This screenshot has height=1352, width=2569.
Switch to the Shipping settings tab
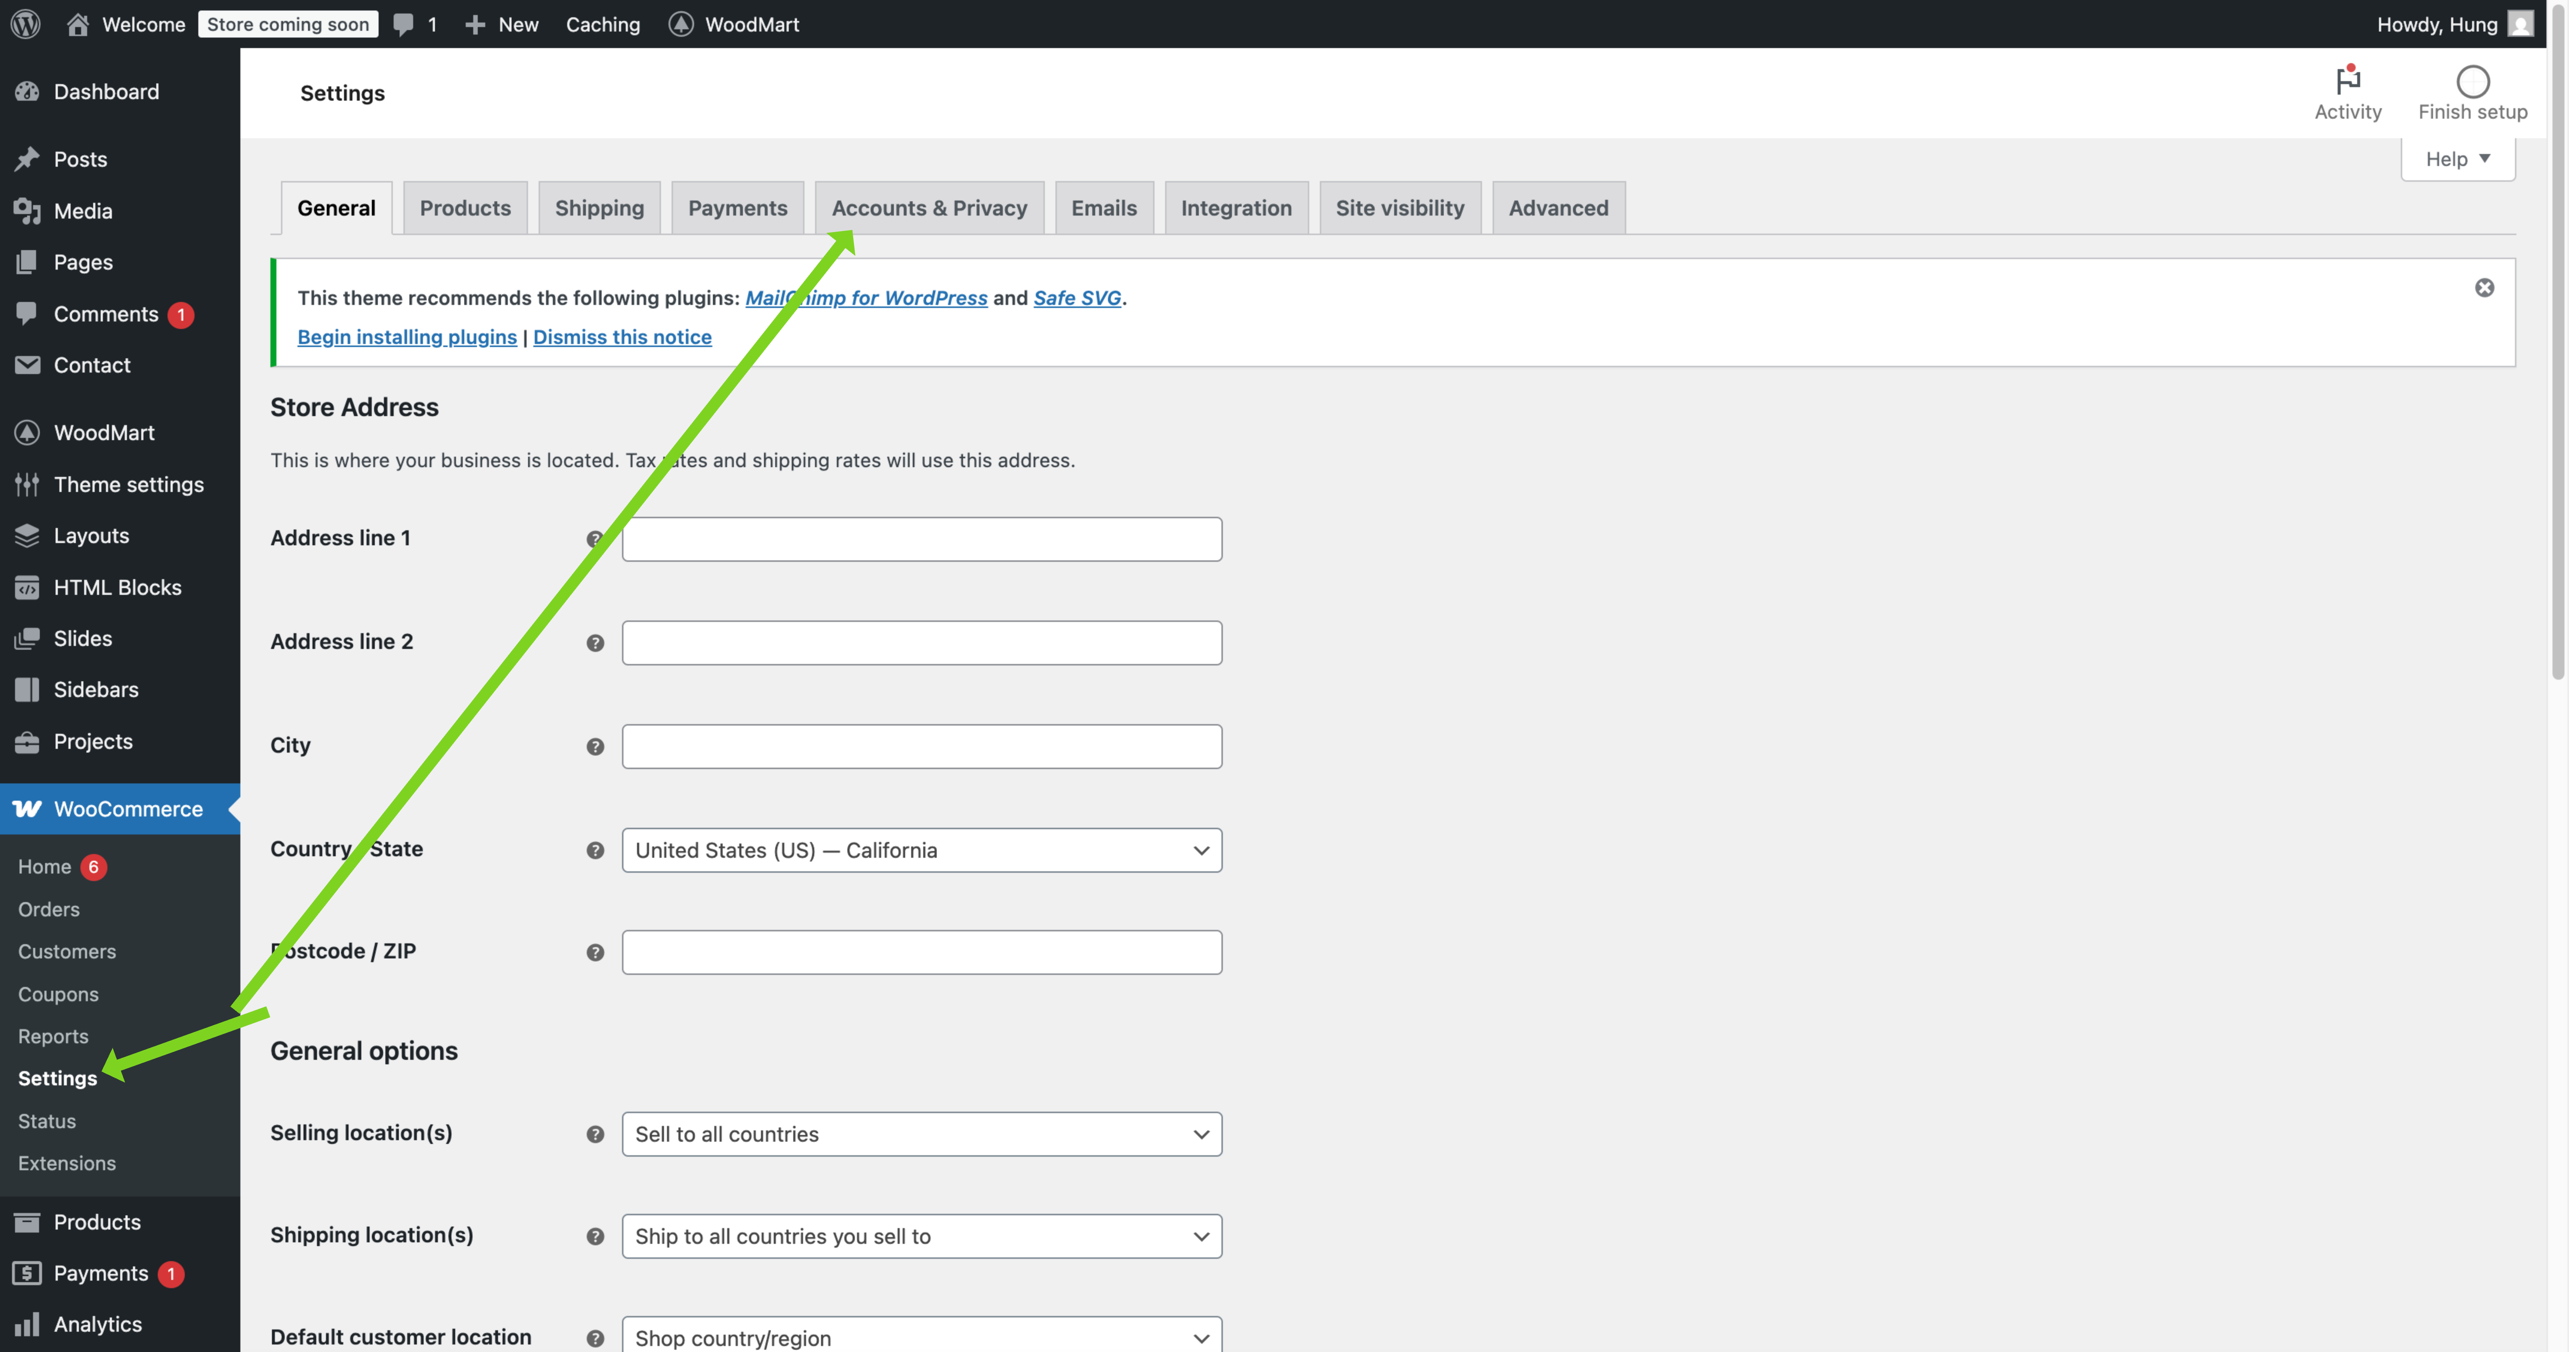point(599,208)
